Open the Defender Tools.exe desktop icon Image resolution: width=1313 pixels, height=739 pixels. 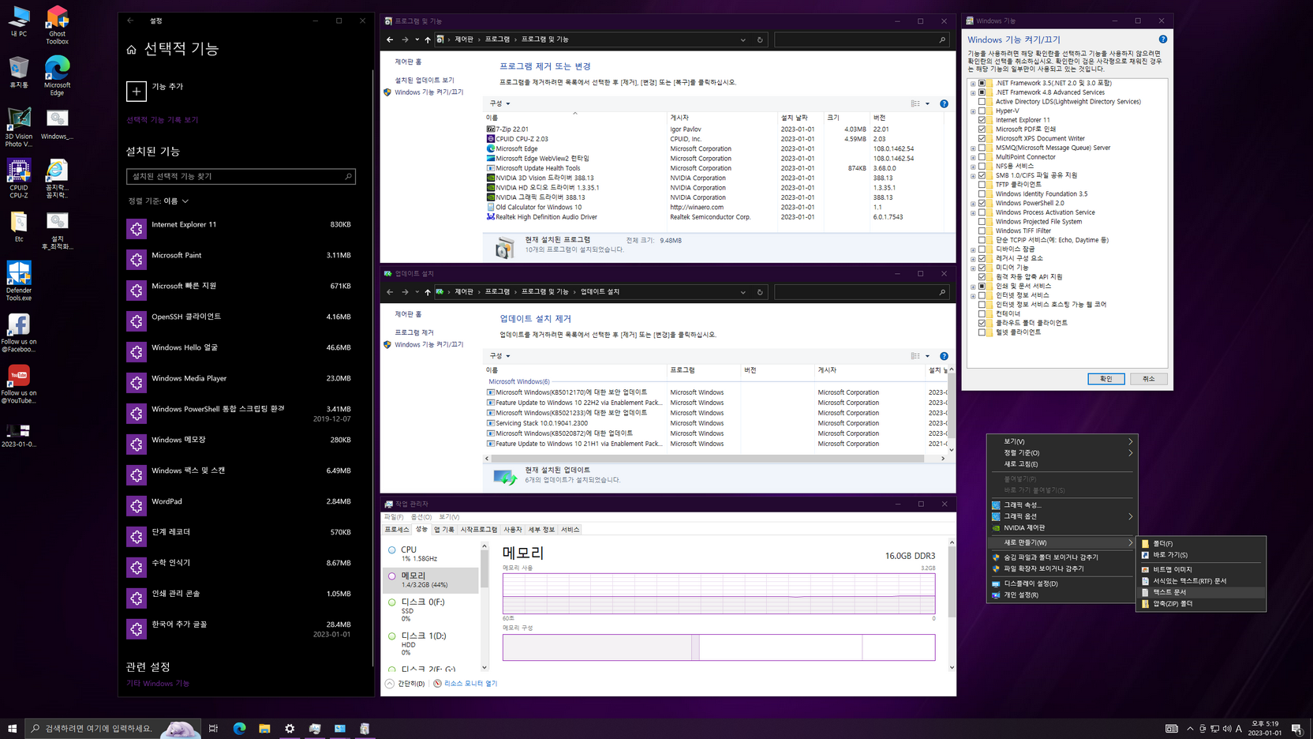click(19, 281)
